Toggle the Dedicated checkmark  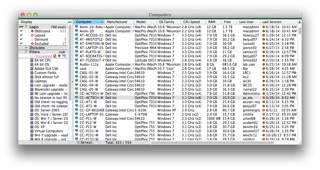click(21, 31)
